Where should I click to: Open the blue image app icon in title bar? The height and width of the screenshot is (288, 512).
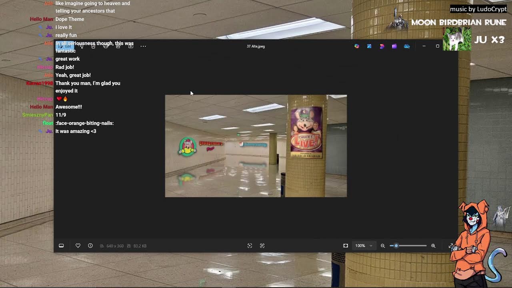[x=369, y=46]
